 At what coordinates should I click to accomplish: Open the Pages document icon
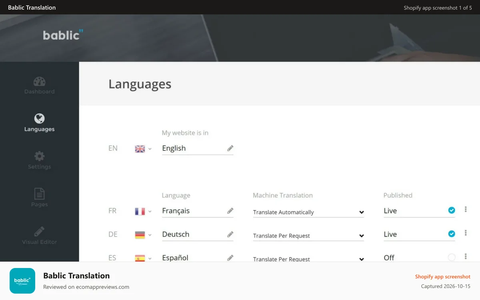(x=39, y=194)
